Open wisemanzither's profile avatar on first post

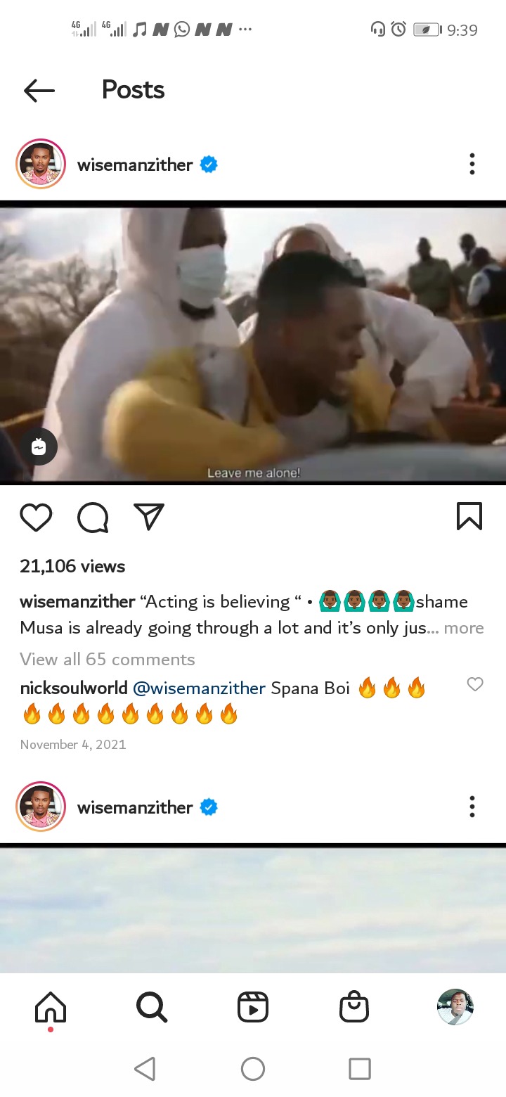point(41,165)
